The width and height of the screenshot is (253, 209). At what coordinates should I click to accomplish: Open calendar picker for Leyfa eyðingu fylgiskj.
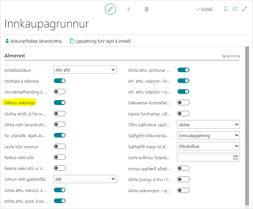235,157
